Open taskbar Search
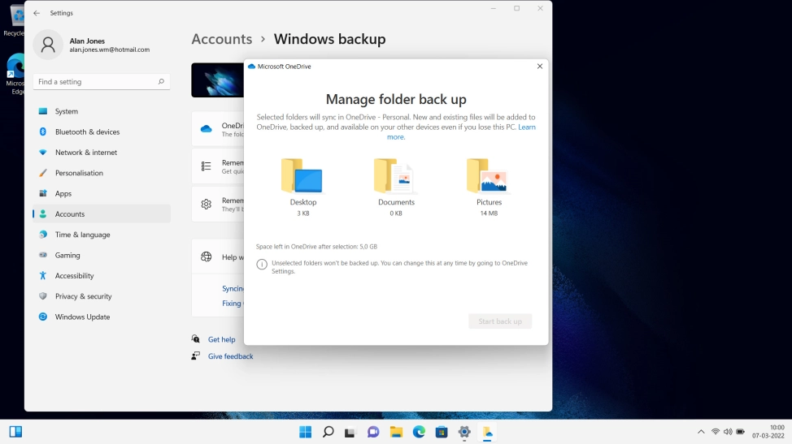 tap(329, 432)
